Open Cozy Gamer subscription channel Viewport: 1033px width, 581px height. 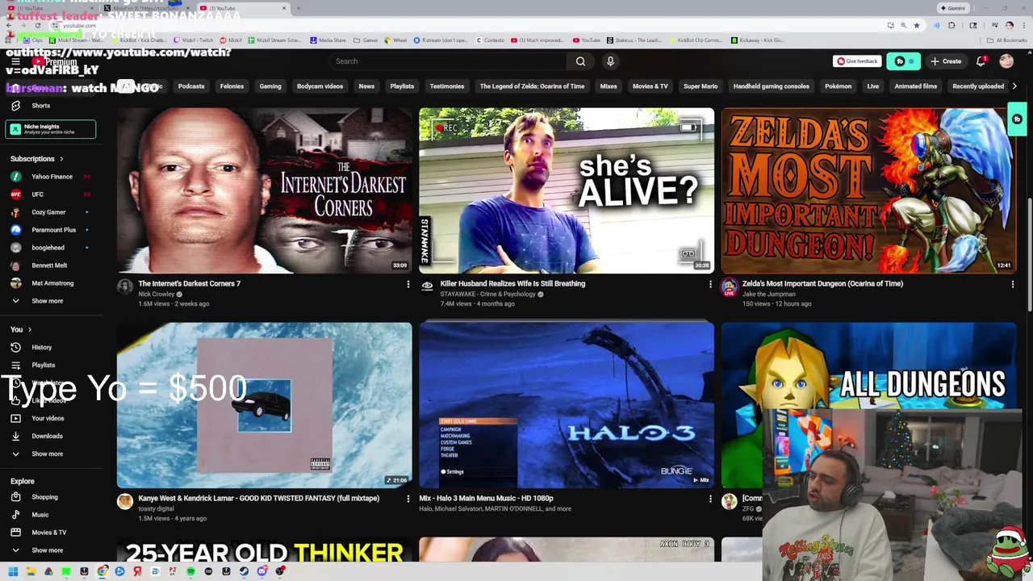click(x=48, y=212)
